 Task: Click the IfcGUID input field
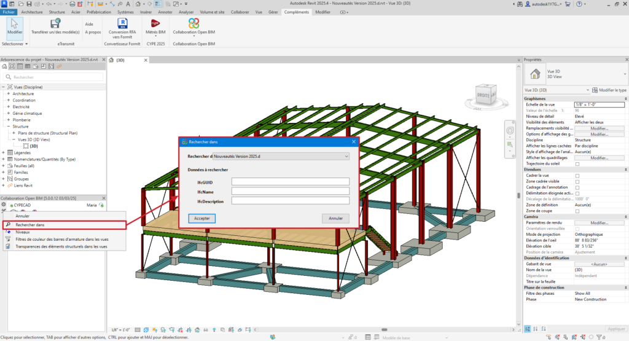click(x=291, y=182)
